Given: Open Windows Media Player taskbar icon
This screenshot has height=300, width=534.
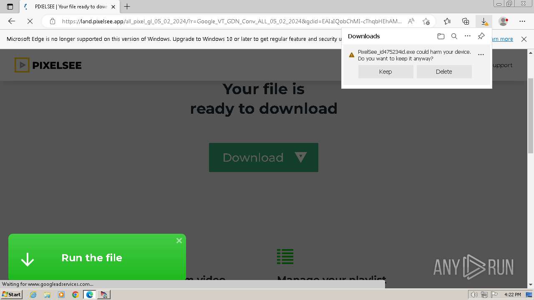Looking at the screenshot, I should 61,295.
